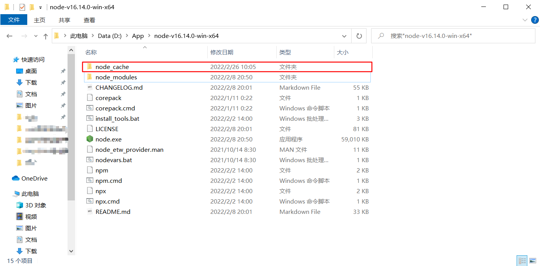The image size is (540, 266).
Task: Switch to details view layout icon
Action: (x=522, y=261)
